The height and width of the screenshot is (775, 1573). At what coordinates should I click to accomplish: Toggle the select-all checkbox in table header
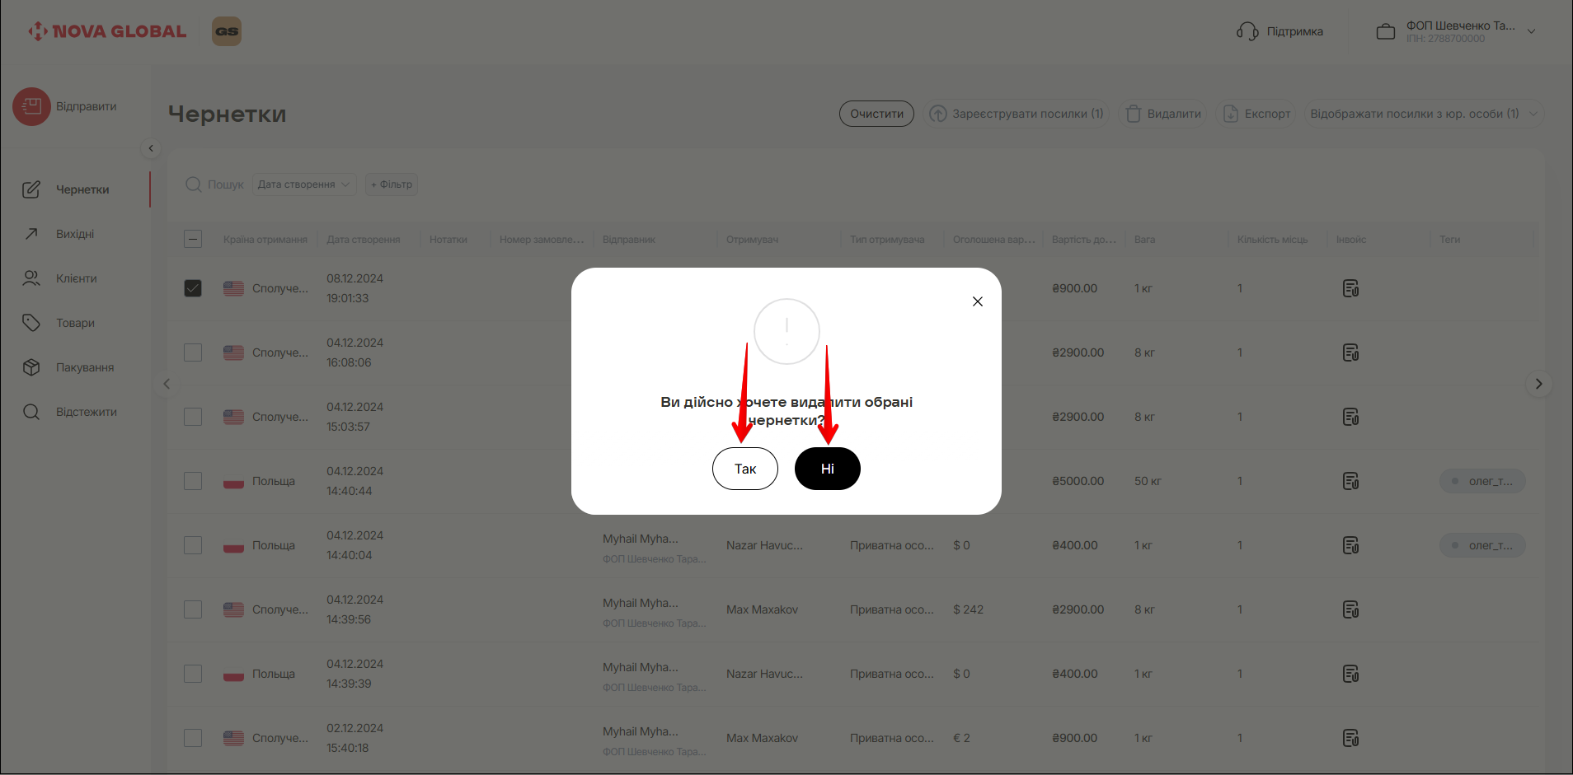pyautogui.click(x=193, y=240)
